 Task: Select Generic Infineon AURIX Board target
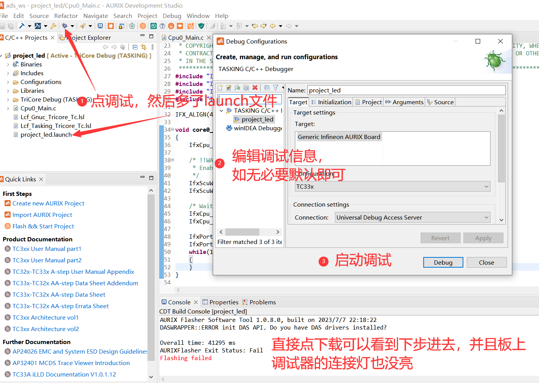point(339,137)
